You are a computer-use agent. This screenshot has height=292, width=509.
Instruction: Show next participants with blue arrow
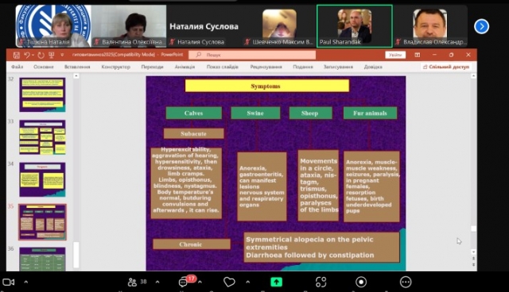481,26
